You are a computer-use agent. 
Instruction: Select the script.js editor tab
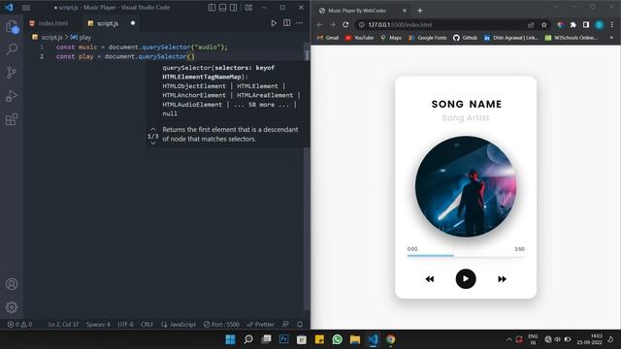point(108,23)
